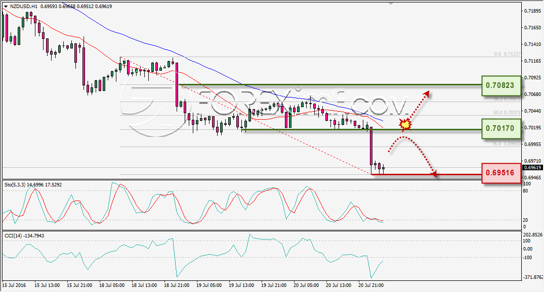Click the yellow starburst breakout marker
The height and width of the screenshot is (292, 544).
tap(405, 124)
